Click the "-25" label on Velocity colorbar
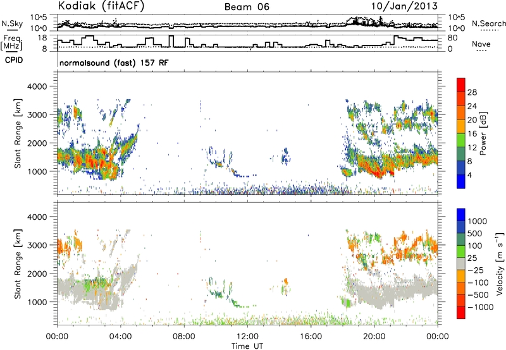The height and width of the screenshot is (350, 506). (476, 270)
